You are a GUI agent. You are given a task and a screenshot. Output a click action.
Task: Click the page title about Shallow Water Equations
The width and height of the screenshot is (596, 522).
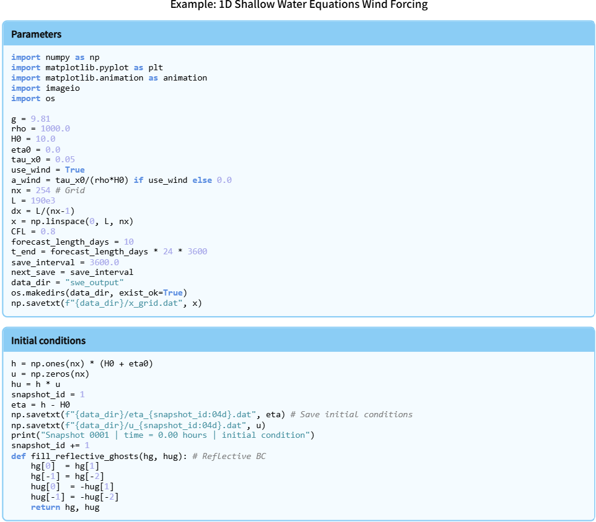(298, 5)
